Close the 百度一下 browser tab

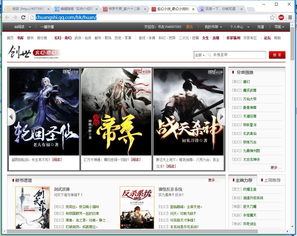[242, 9]
